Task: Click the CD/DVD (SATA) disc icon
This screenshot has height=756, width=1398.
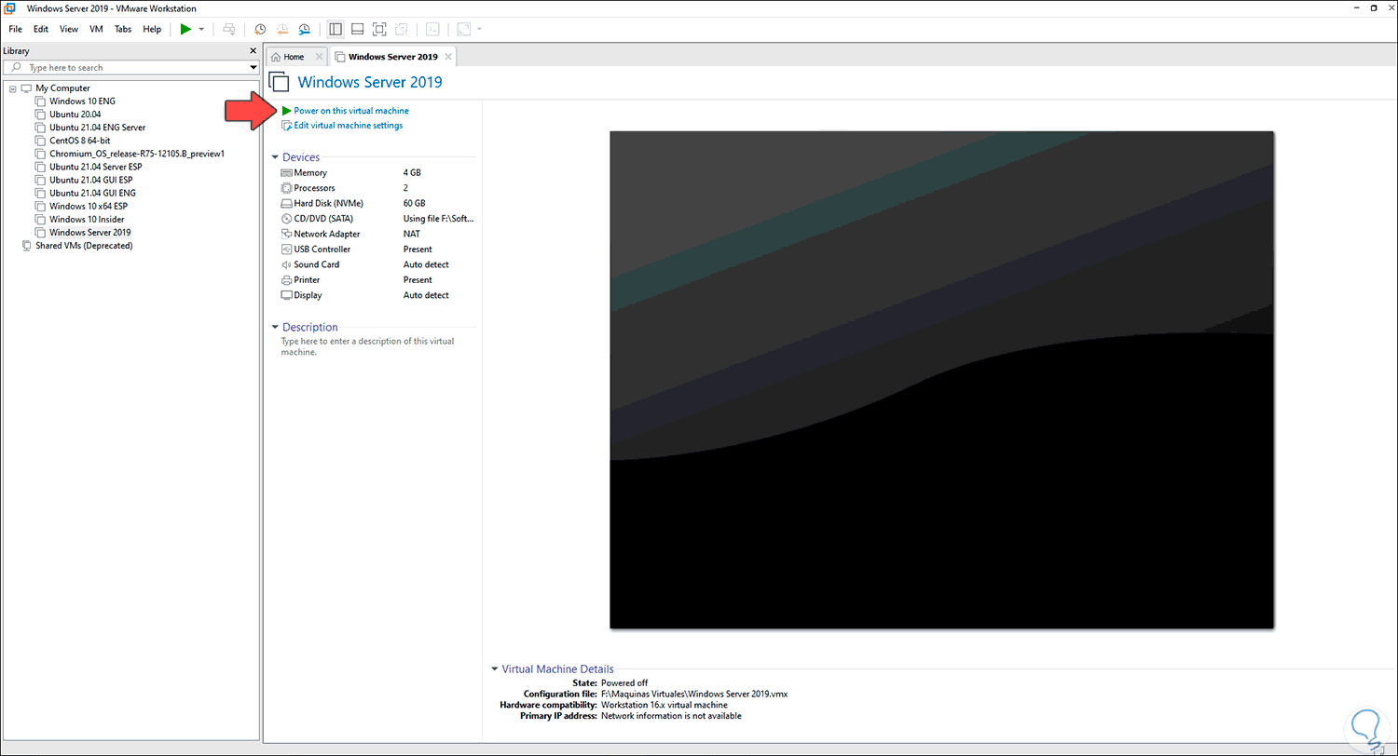Action: click(x=286, y=219)
